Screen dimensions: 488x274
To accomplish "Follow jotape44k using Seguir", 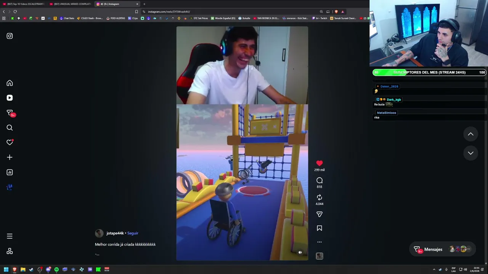I will [133, 233].
